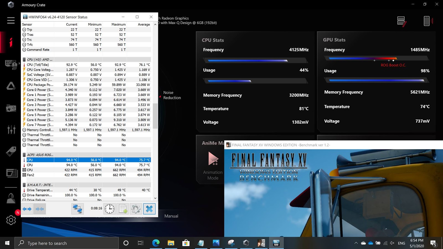Click the Armoury Crate icon on the taskbar
This screenshot has height=249, width=443.
(246, 243)
